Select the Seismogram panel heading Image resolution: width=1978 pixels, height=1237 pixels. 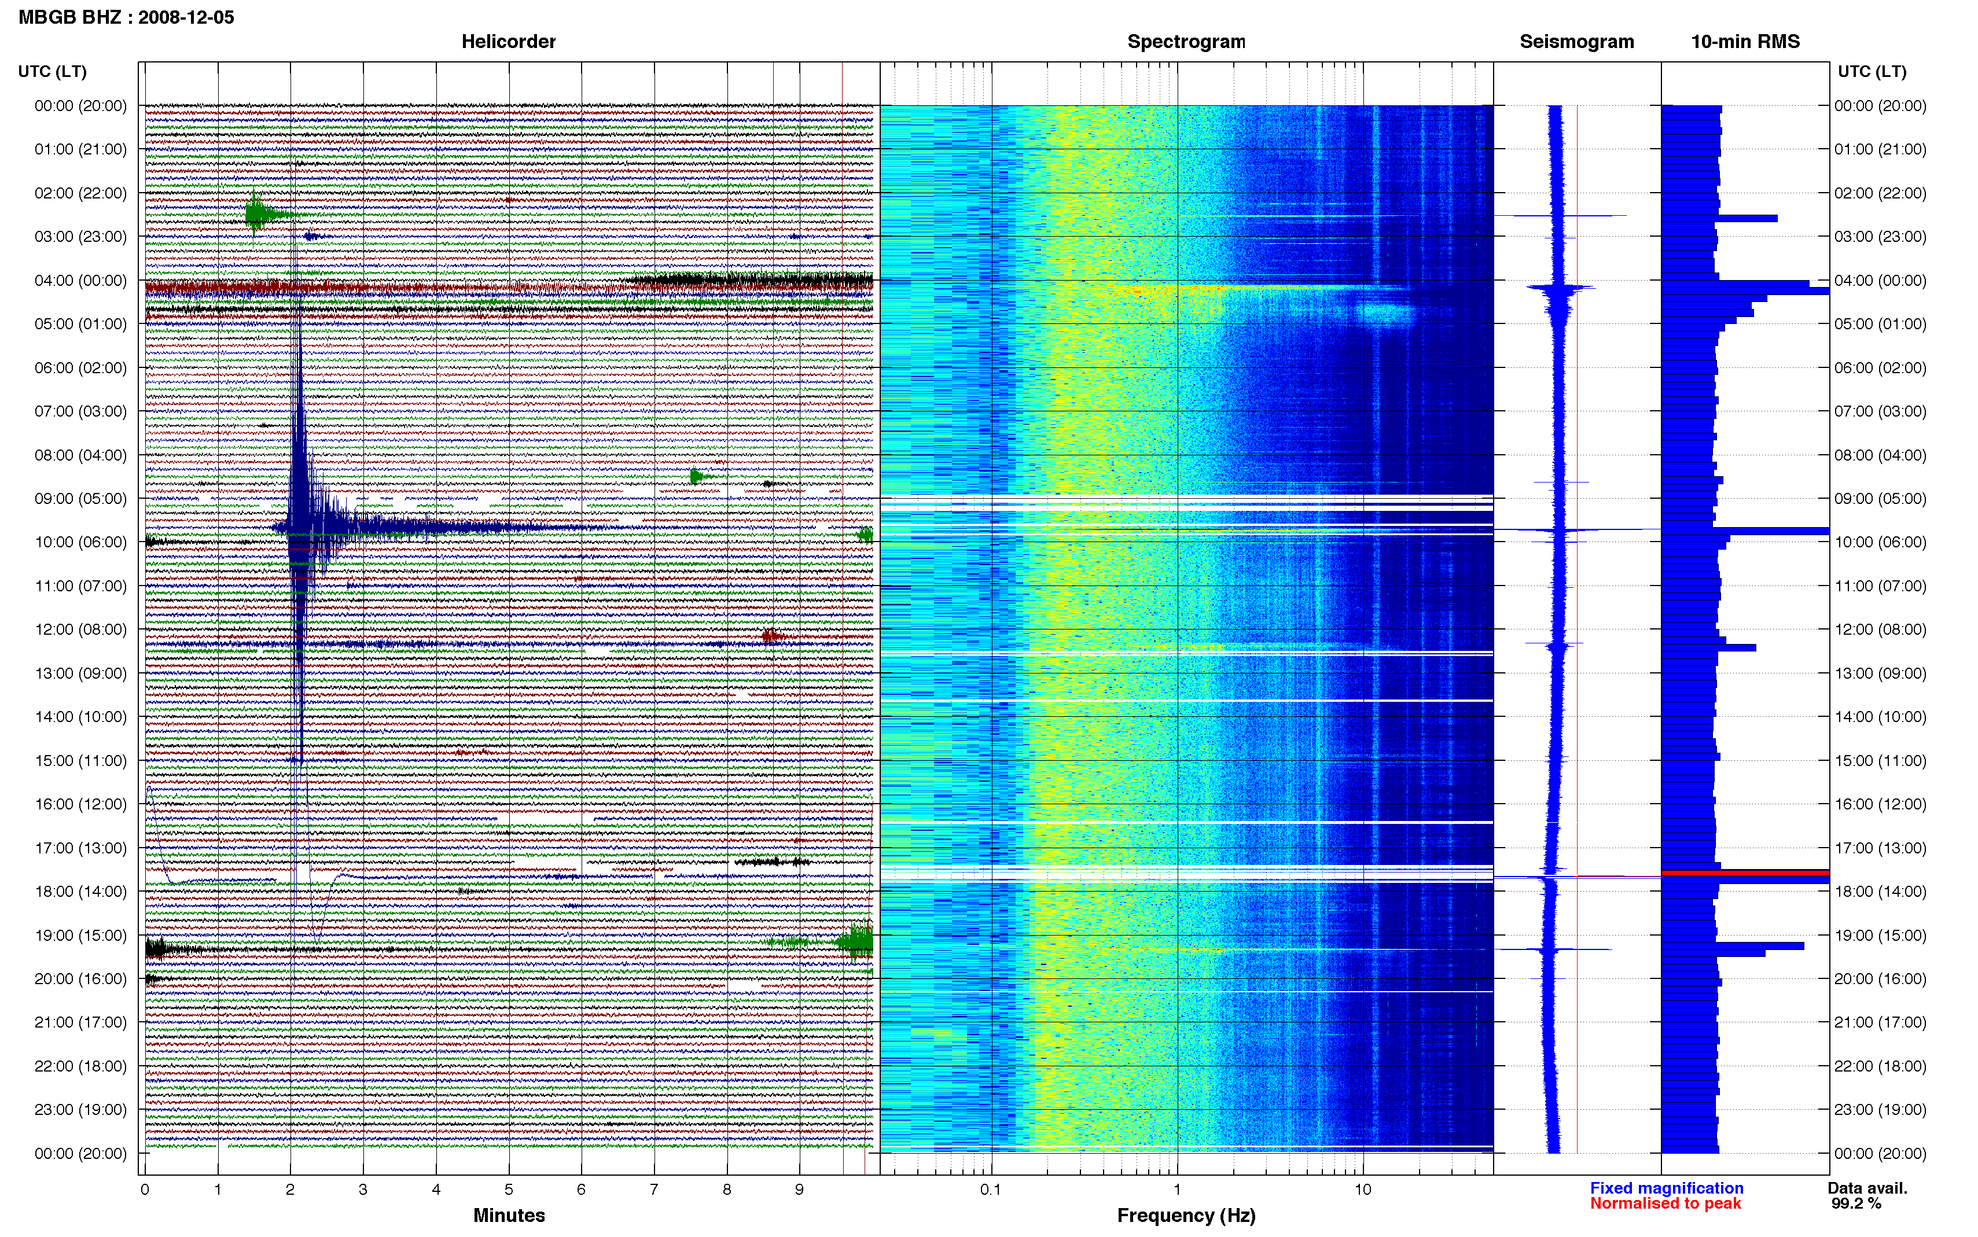click(1576, 42)
